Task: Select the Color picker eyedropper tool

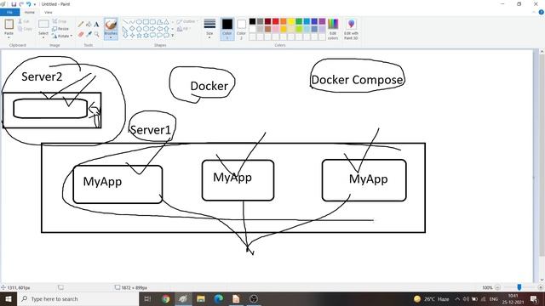Action: pos(89,34)
